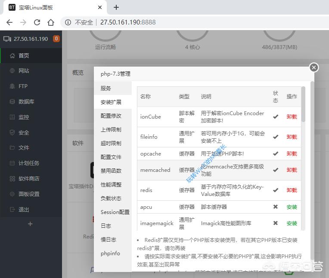Click the 说明 column header
329x278 pixels.
click(x=206, y=97)
